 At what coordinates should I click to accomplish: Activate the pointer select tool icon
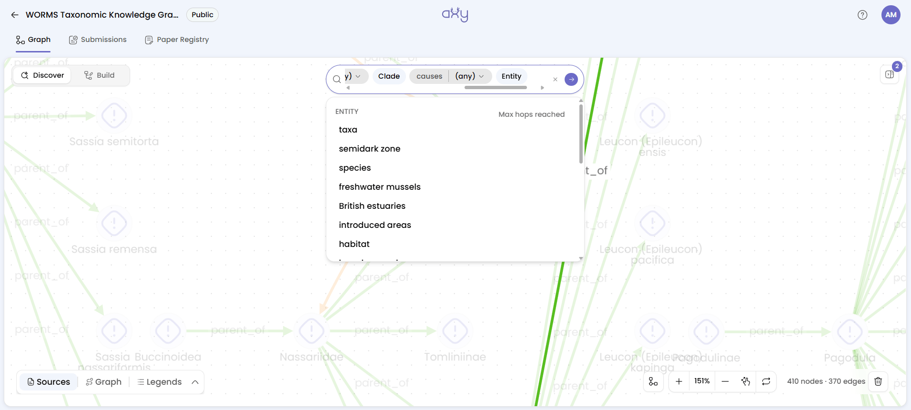click(746, 381)
